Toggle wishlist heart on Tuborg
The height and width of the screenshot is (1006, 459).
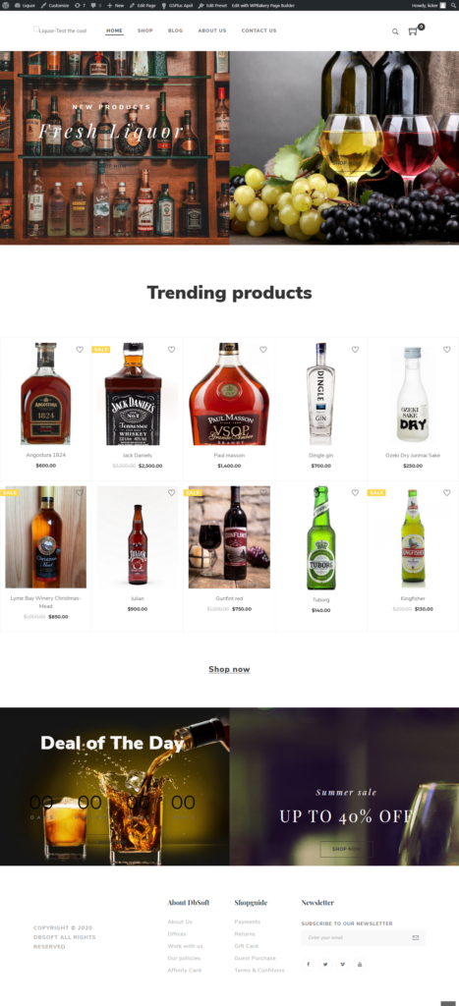click(x=355, y=493)
